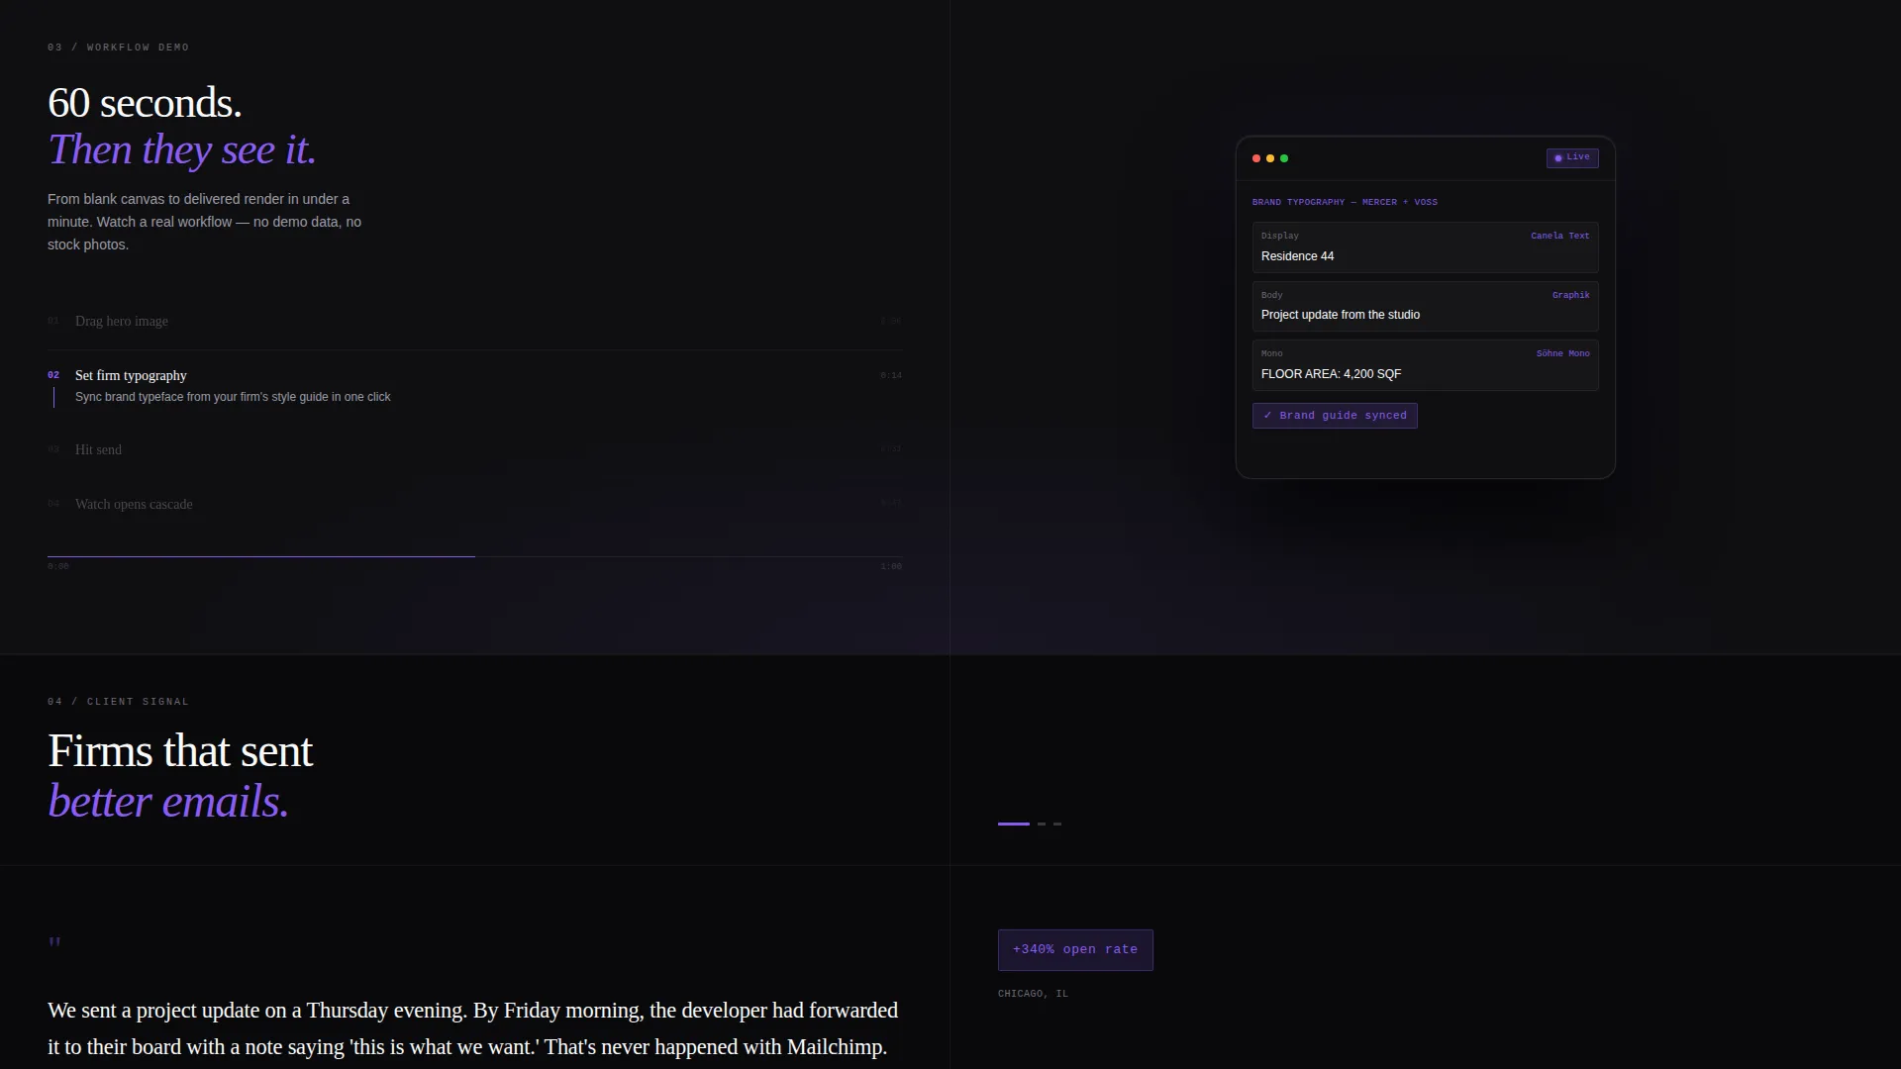Click the Body Project update field

coord(1425,307)
